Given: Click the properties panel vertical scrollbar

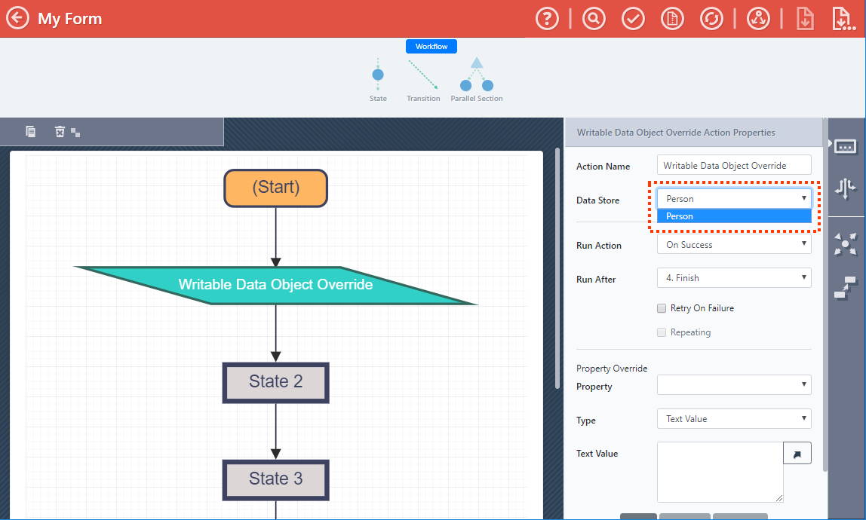Looking at the screenshot, I should [825, 295].
